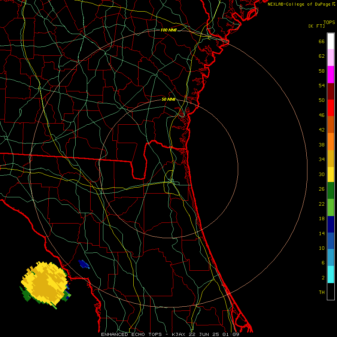Click the large yellow echo tops storm cell

(x=45, y=283)
